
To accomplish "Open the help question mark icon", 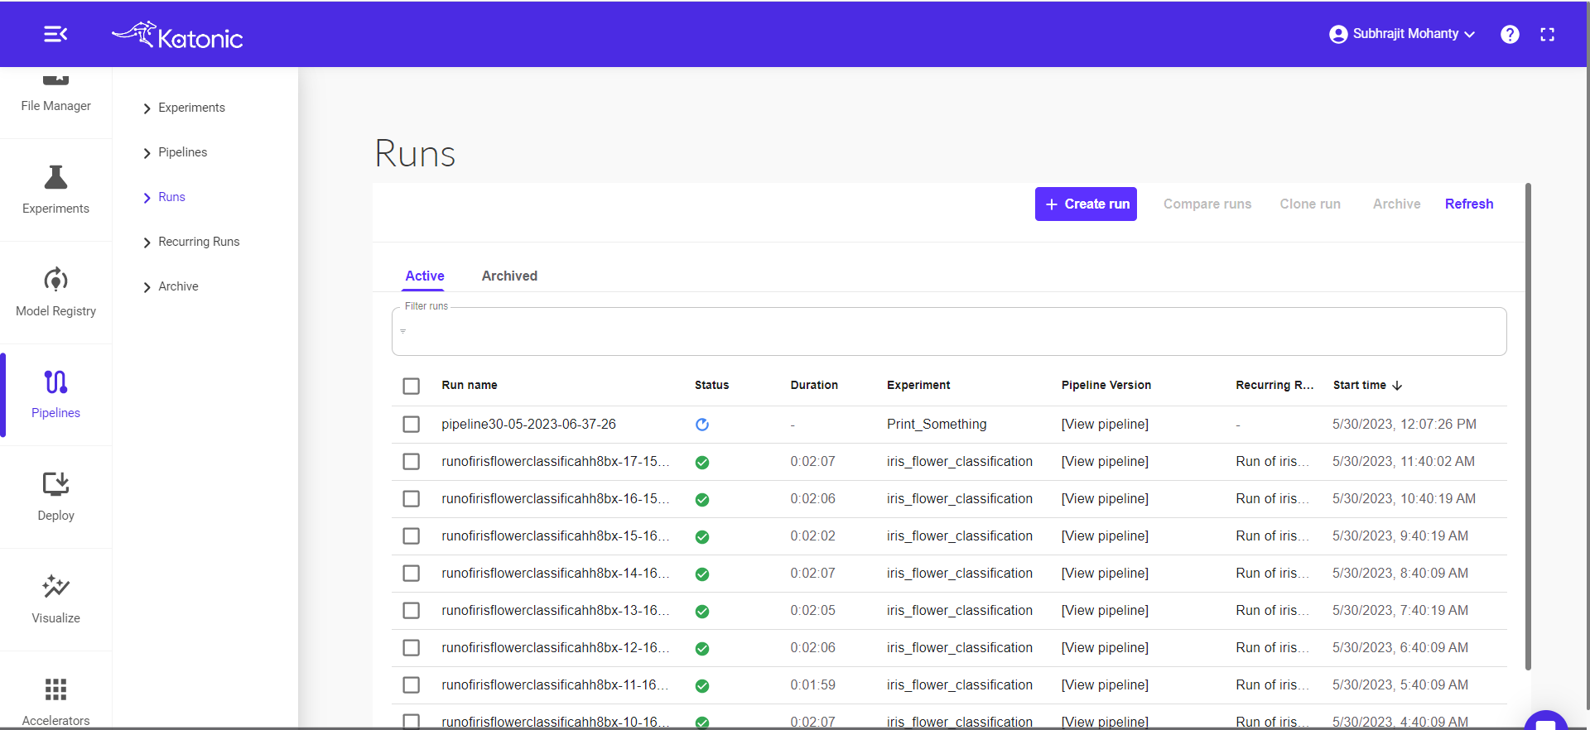I will (1510, 34).
